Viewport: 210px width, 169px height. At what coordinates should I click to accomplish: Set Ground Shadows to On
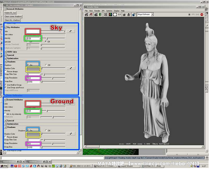pyautogui.click(x=28, y=130)
